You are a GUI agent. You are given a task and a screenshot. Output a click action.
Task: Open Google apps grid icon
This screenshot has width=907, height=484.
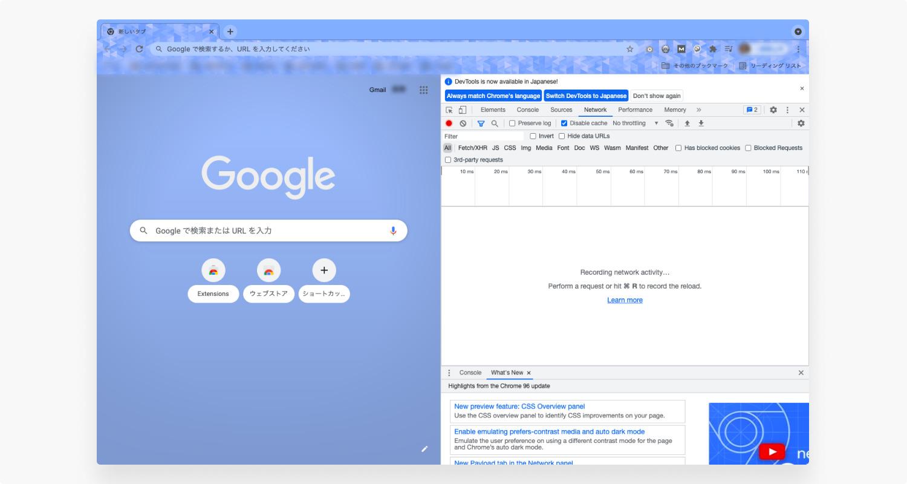(x=423, y=90)
